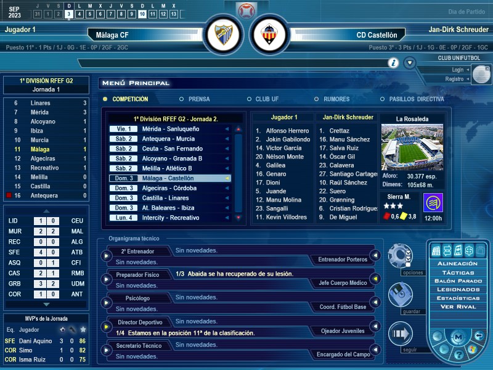Click the broadcaster logo above 12:00h
This screenshot has height=370, width=493.
point(433,203)
